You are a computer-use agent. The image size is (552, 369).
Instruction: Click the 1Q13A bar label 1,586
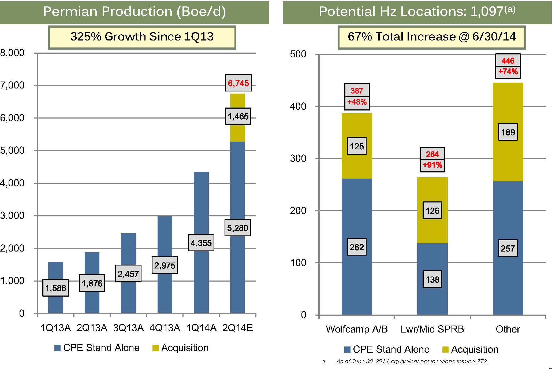[x=55, y=288]
